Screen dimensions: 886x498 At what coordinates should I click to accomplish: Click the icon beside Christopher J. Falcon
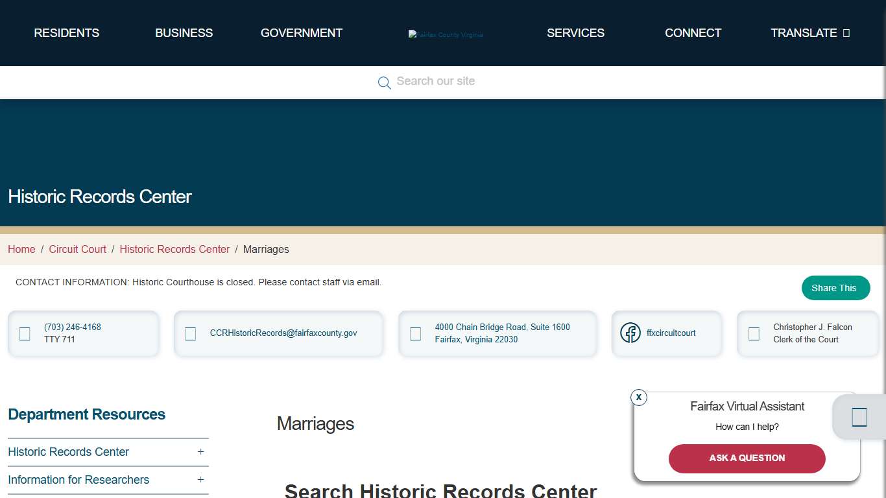[754, 334]
